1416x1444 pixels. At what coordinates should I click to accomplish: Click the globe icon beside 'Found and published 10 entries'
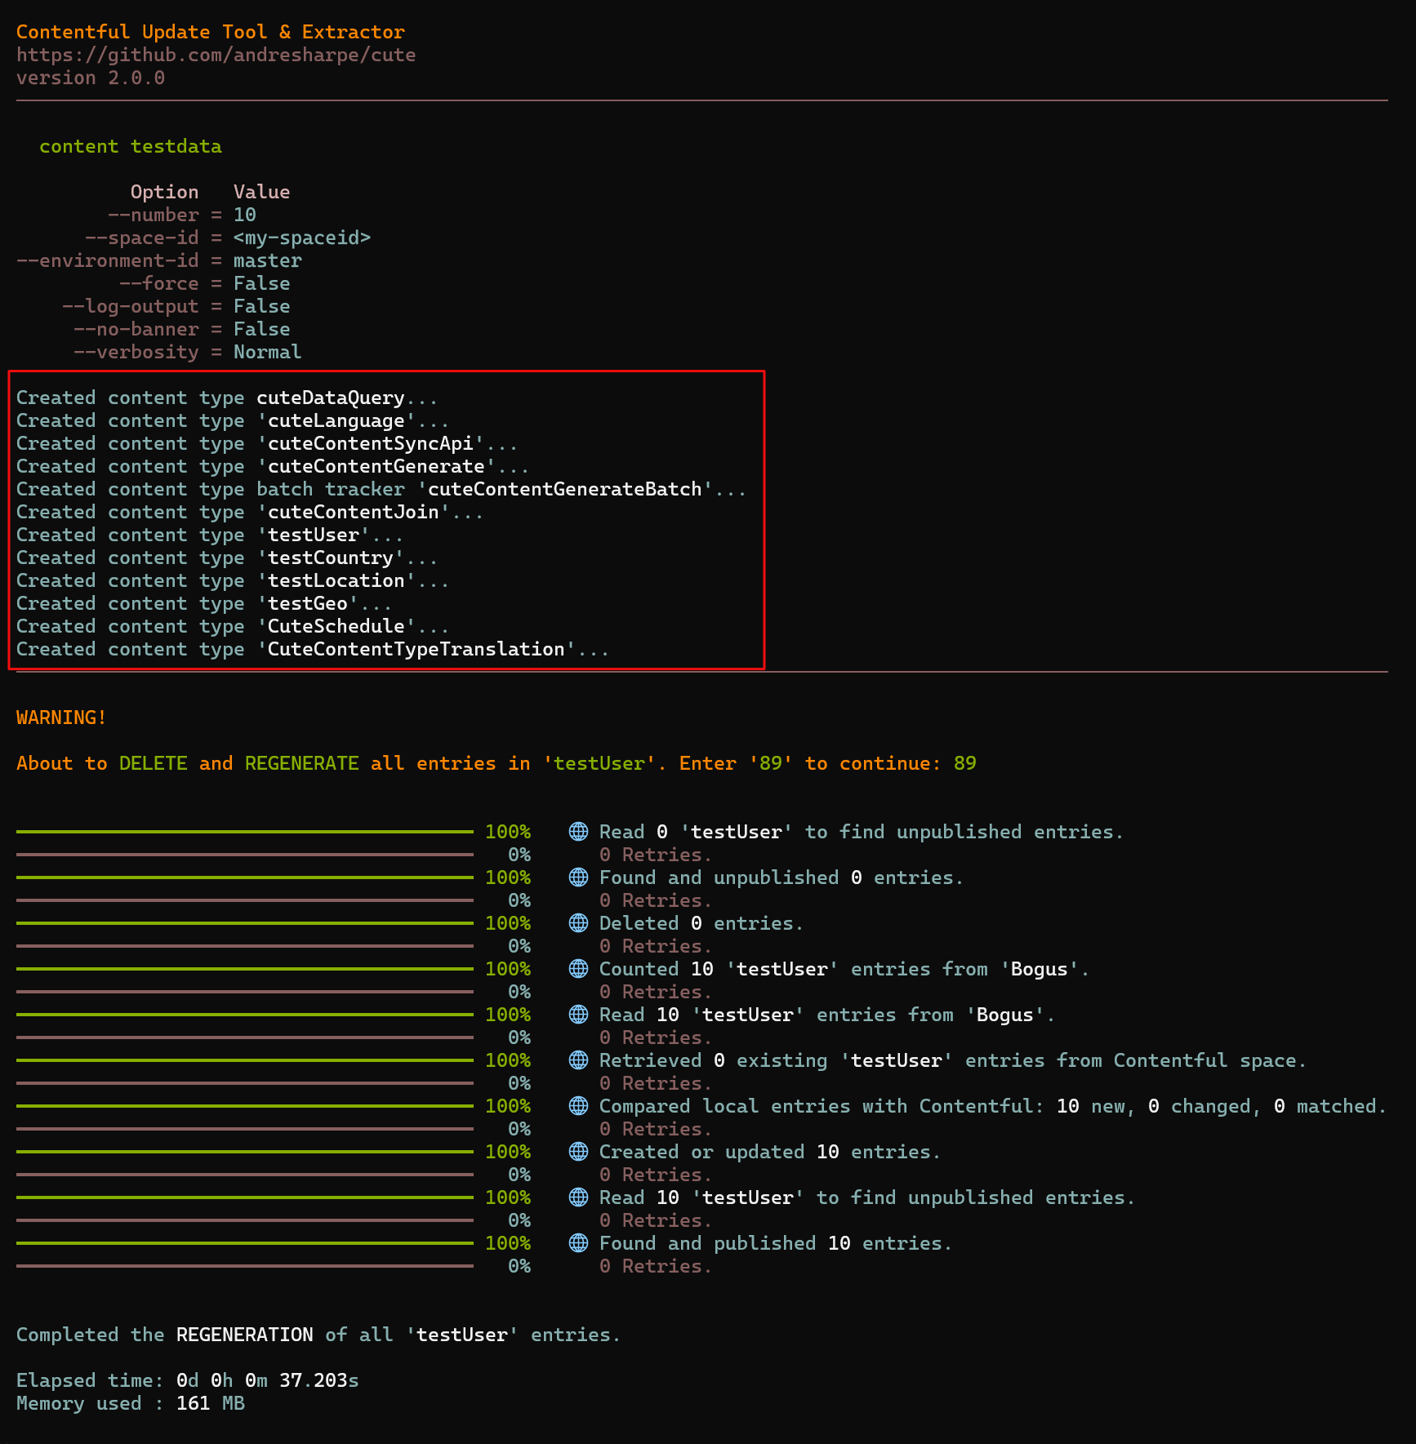tap(578, 1243)
